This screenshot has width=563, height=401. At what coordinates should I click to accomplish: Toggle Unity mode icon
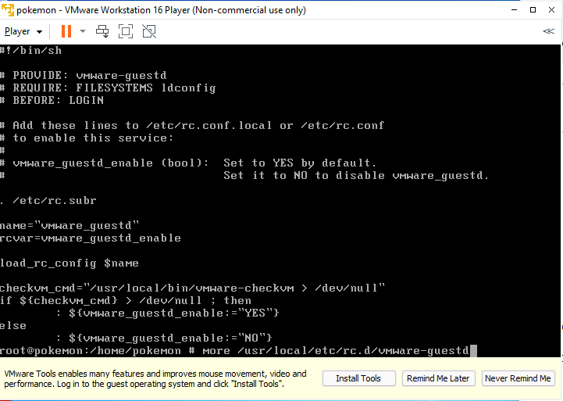coord(149,31)
